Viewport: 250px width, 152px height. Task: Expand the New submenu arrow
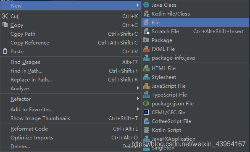point(138,5)
